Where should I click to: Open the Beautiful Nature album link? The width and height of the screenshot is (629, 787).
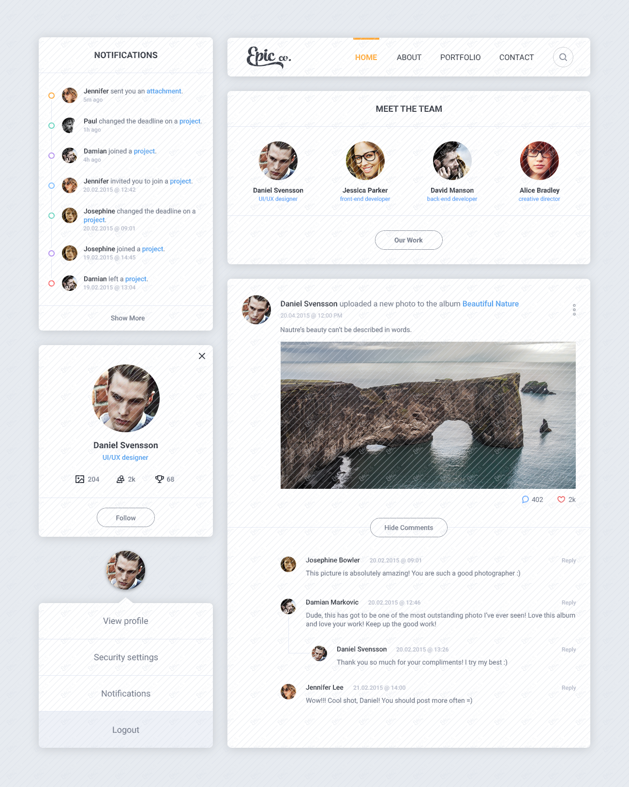click(x=491, y=303)
